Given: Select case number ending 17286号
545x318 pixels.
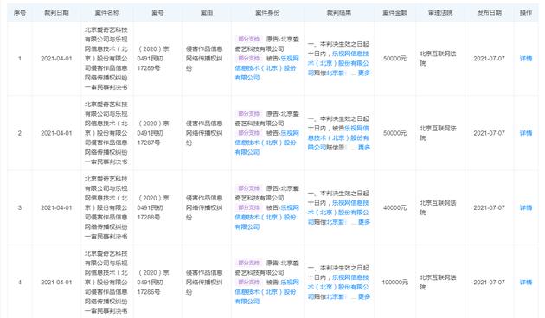Looking at the screenshot, I should pos(153,283).
